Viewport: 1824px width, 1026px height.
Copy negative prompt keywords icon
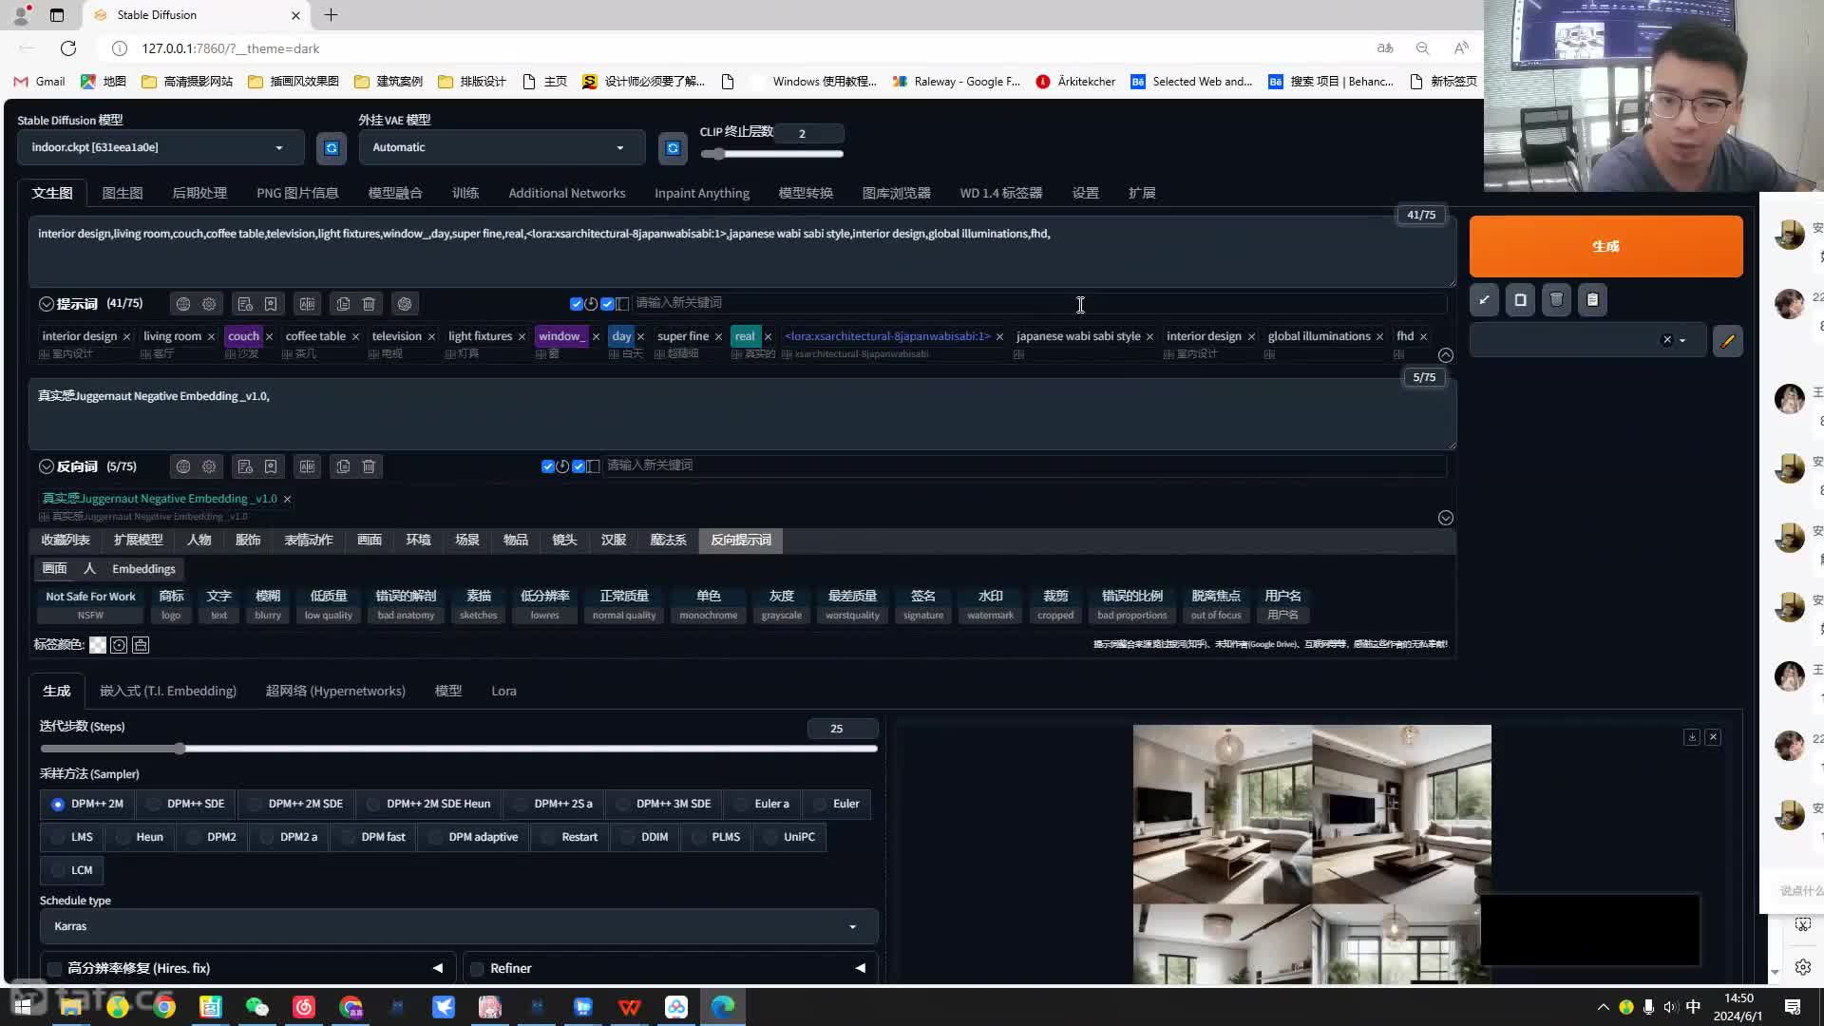[343, 466]
